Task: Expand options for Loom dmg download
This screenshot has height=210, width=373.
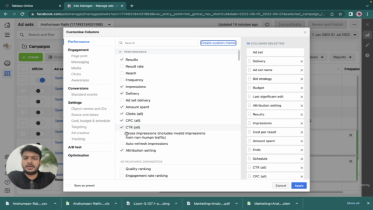Action: 176,204
